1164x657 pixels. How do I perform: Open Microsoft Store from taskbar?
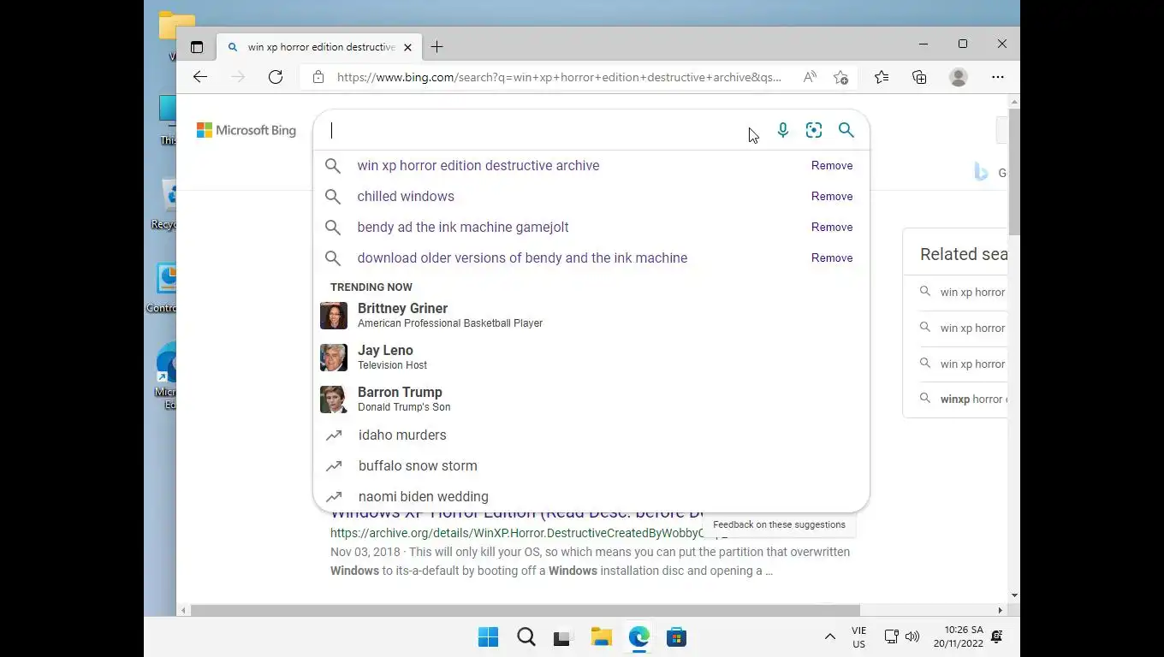click(x=676, y=637)
